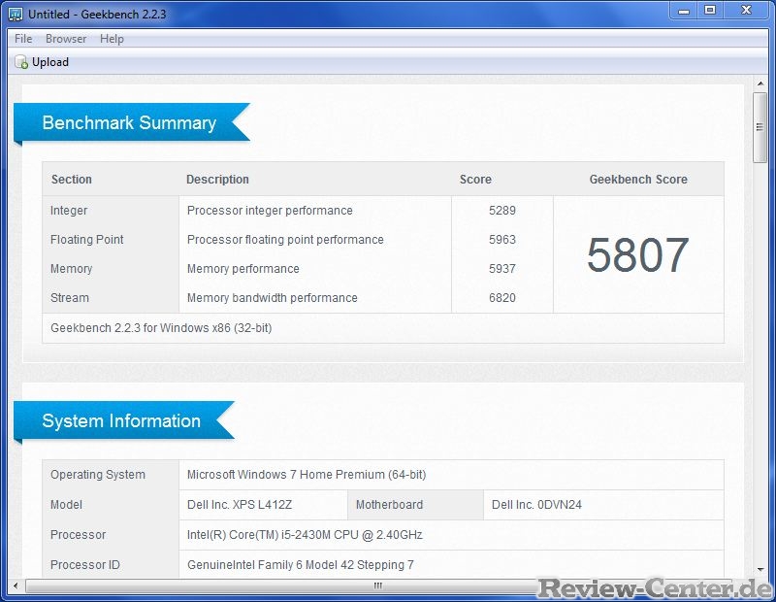
Task: Open the Help menu
Action: click(x=112, y=39)
